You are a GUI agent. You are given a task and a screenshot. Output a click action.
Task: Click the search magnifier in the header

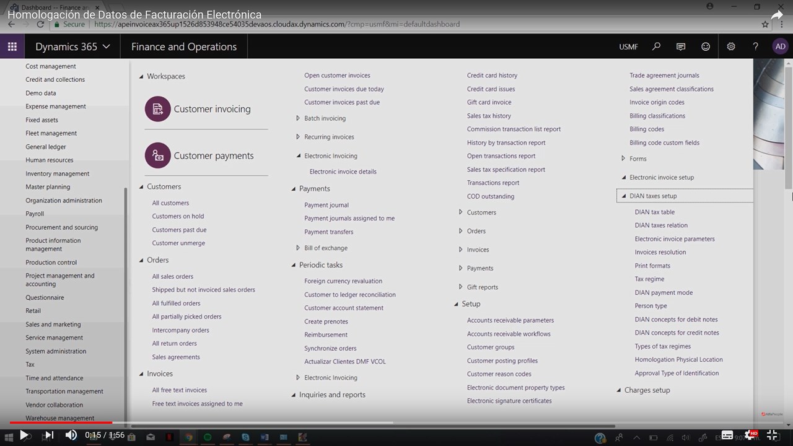pos(656,46)
